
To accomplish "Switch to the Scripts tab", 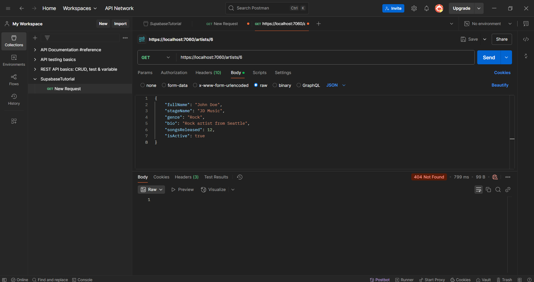I will (x=260, y=73).
